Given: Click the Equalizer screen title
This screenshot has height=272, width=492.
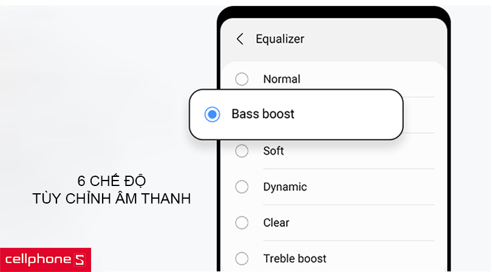Looking at the screenshot, I should click(x=279, y=39).
